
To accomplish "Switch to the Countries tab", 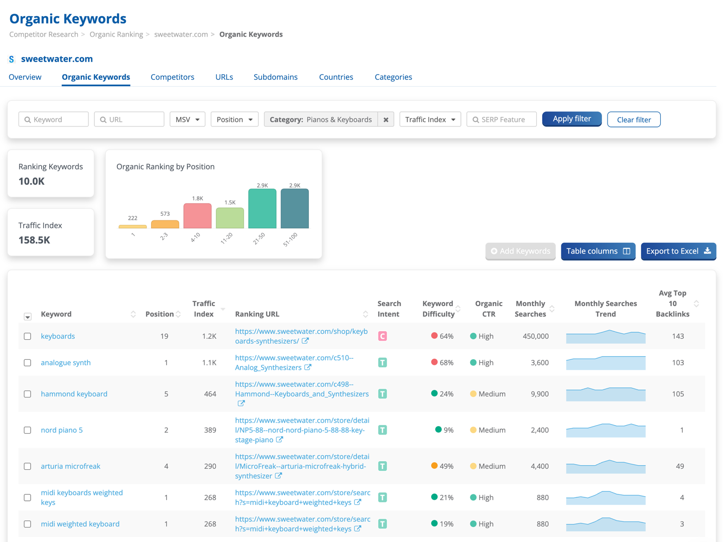I will click(336, 77).
